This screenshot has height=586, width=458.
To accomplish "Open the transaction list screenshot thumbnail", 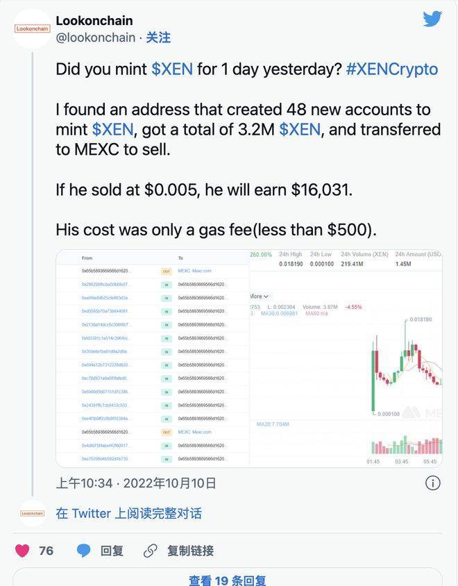I will (153, 358).
